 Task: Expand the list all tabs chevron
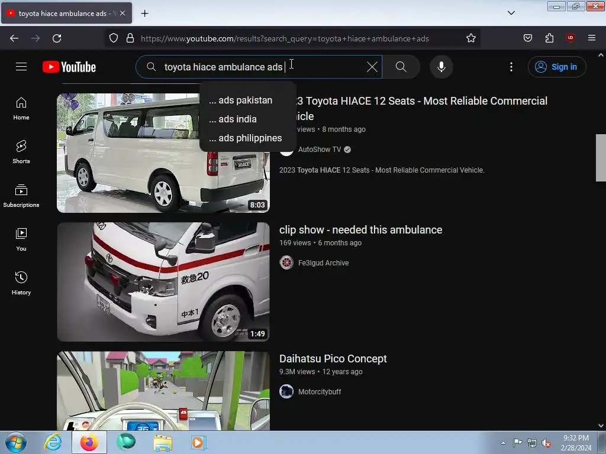point(511,13)
